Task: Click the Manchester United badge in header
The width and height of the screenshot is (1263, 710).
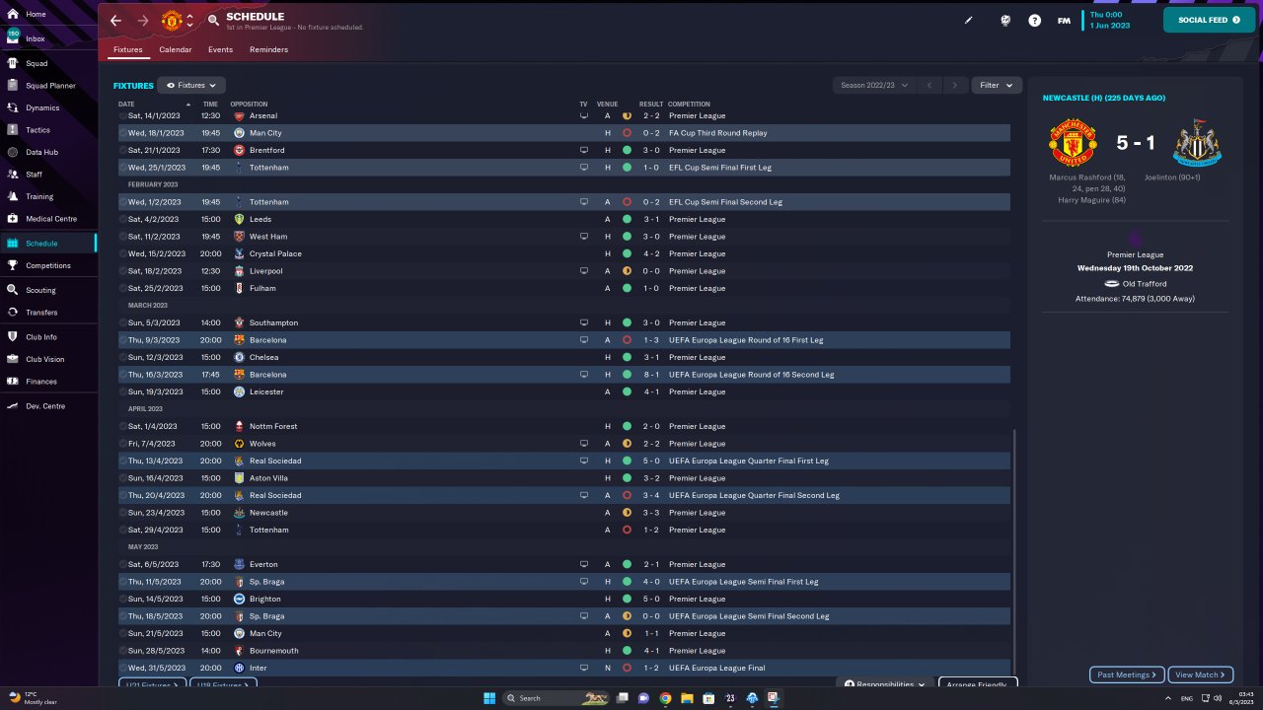Action: 171,21
